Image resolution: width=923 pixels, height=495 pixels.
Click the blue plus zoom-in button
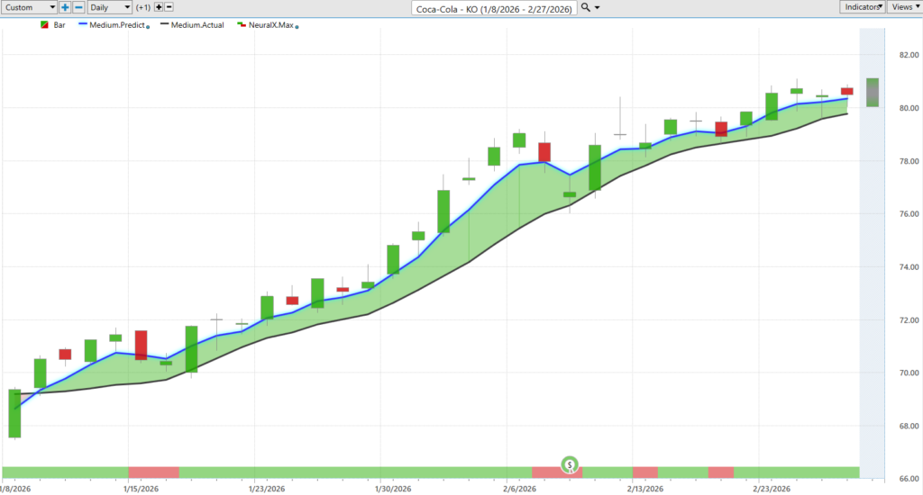click(66, 7)
